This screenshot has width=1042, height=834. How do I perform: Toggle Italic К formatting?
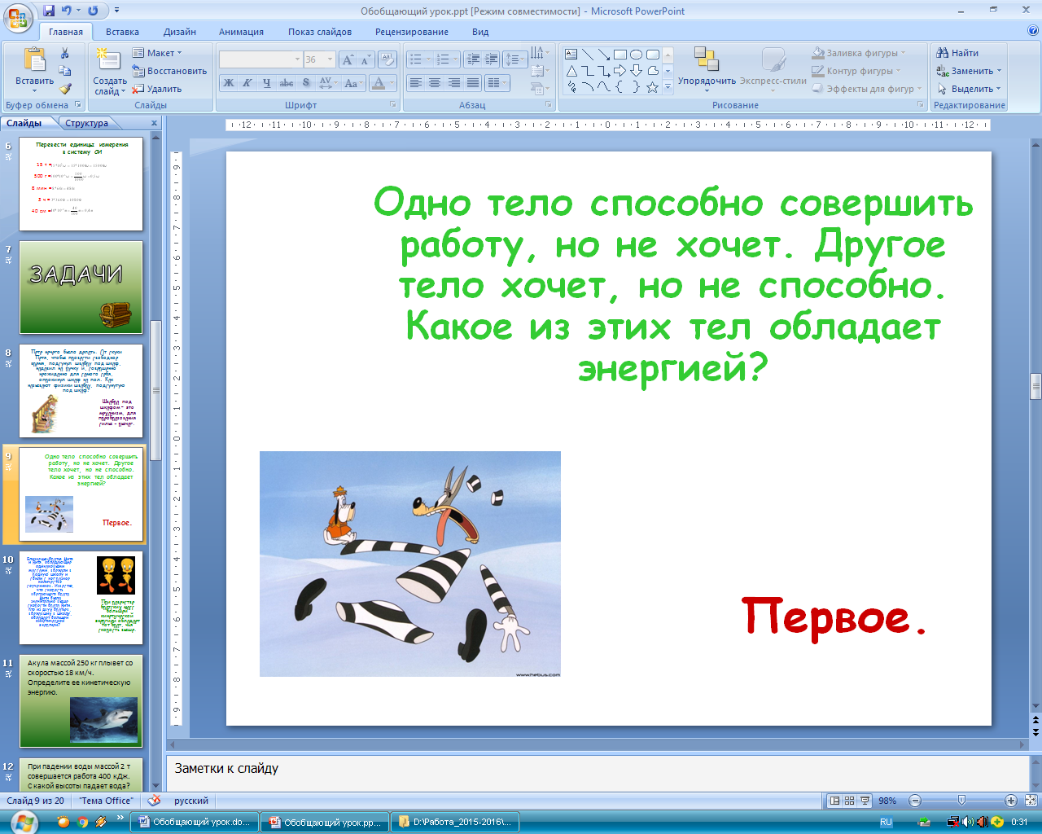click(247, 83)
